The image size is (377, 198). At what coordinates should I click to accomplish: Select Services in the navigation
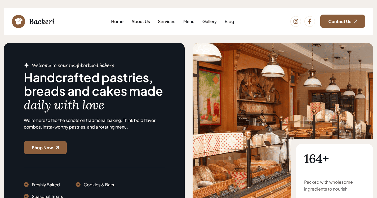166,21
